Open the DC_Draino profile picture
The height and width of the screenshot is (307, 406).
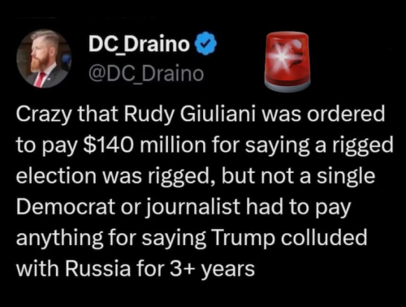pyautogui.click(x=44, y=58)
